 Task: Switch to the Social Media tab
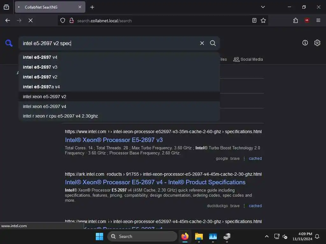point(248,59)
